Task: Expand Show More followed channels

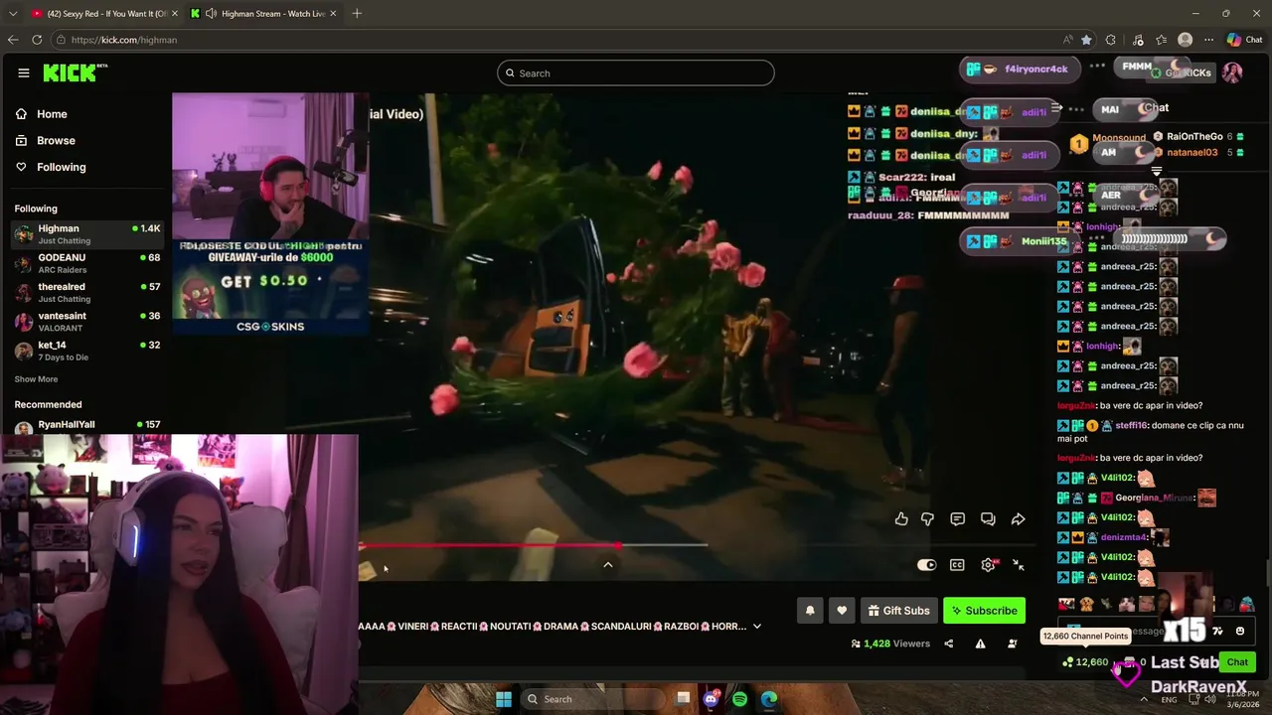Action: pyautogui.click(x=36, y=379)
